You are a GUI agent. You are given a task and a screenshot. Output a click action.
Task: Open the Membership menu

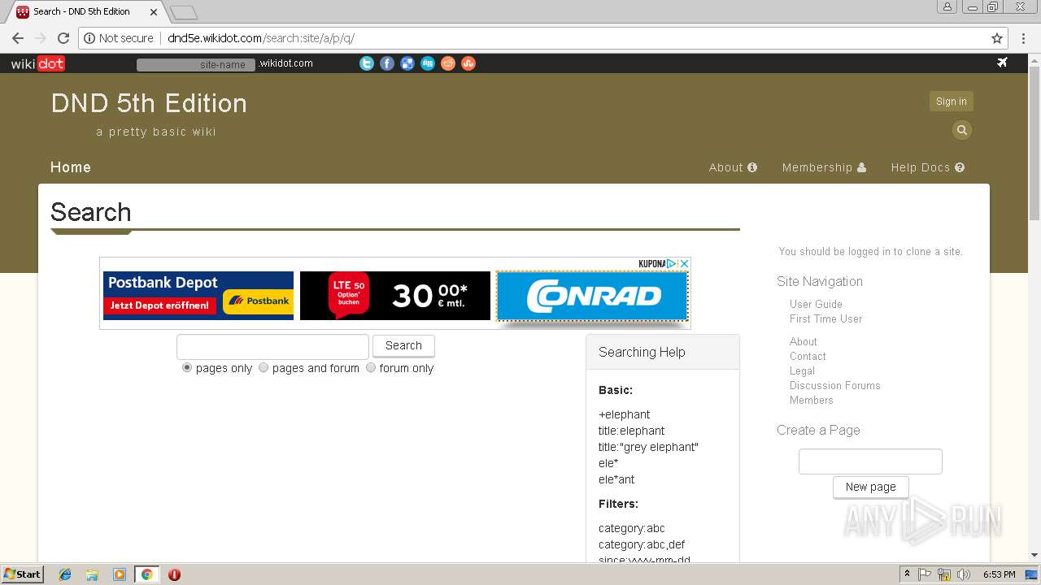coord(824,167)
